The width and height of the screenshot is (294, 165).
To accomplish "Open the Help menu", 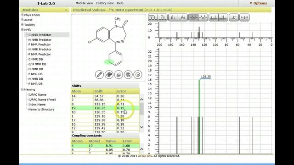I will (120, 3).
